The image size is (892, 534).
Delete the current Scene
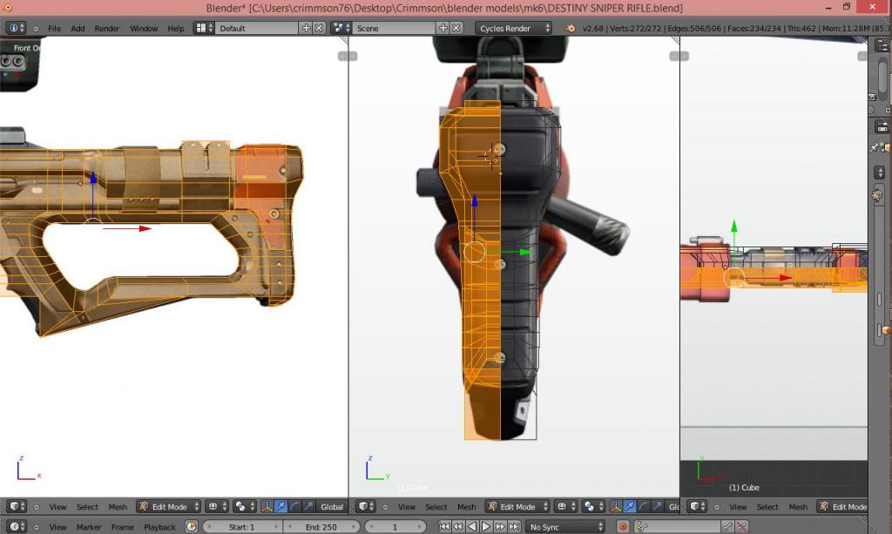point(456,28)
